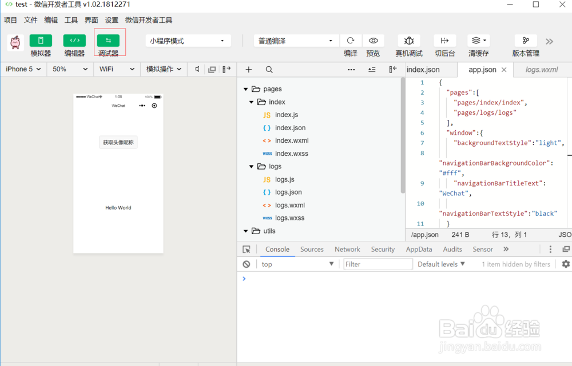Collapse the index folder
Viewport: 572px width, 366px height.
click(251, 102)
